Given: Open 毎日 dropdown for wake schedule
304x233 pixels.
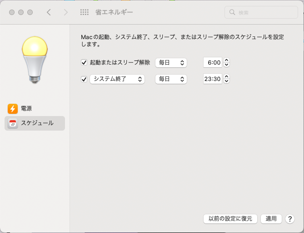Looking at the screenshot, I should (x=171, y=63).
